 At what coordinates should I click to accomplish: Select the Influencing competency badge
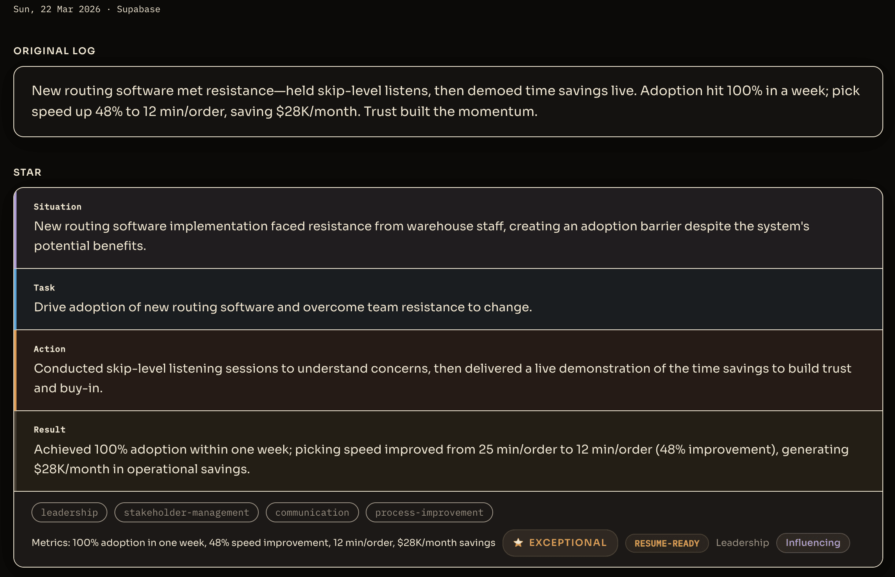[x=813, y=543]
